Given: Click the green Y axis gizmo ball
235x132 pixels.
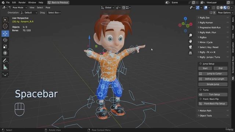Looking at the screenshot, I should pos(183,23).
